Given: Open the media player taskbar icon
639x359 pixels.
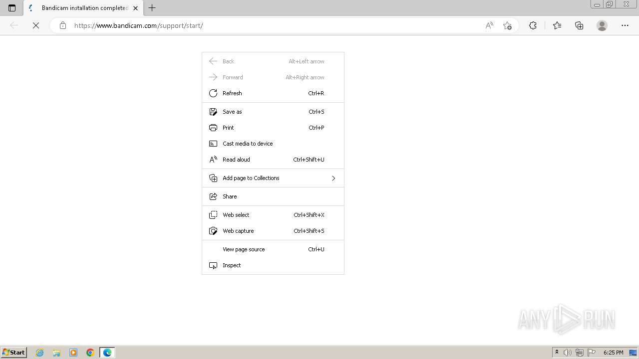Looking at the screenshot, I should point(73,353).
